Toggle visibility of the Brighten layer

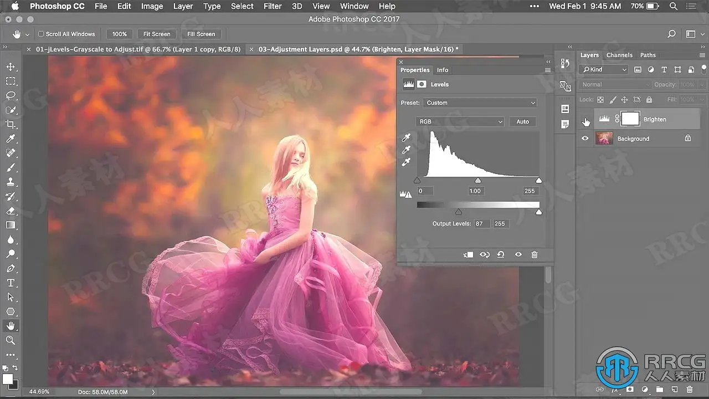tap(585, 120)
